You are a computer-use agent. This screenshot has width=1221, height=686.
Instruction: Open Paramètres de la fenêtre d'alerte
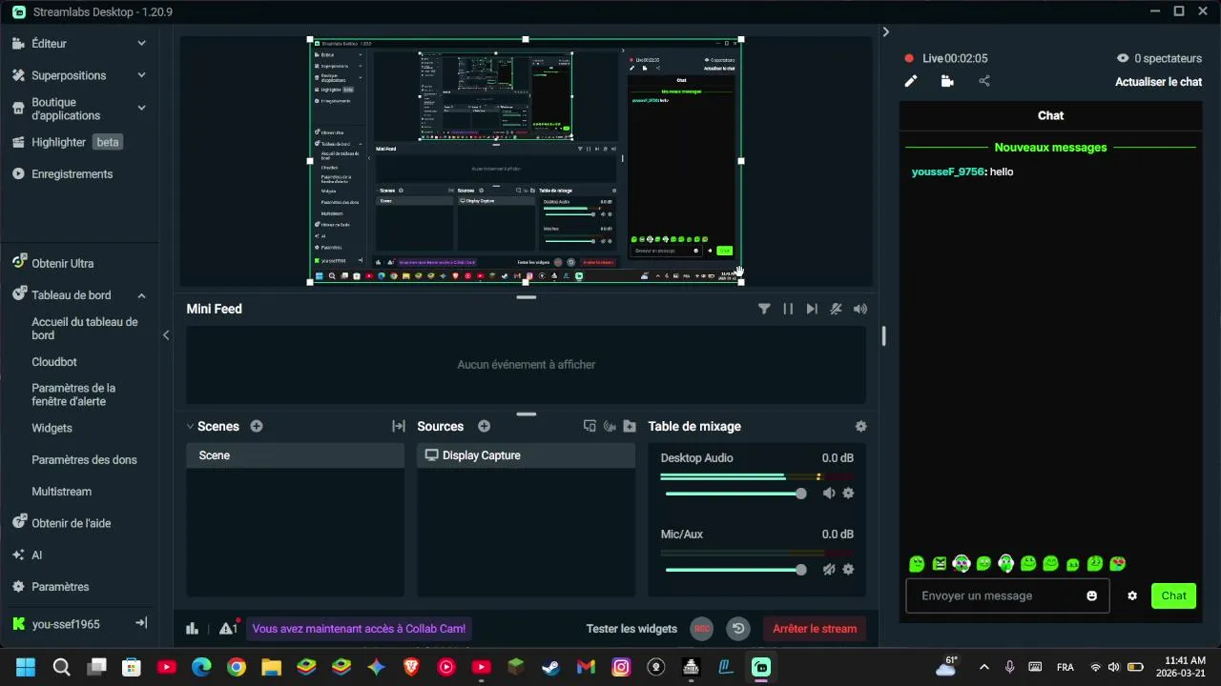coord(73,394)
